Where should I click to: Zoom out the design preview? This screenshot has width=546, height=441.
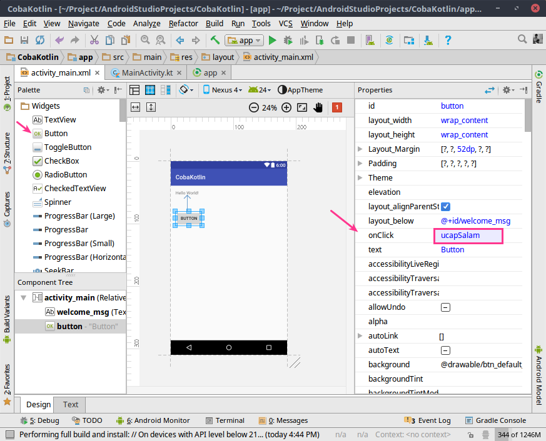pos(254,107)
